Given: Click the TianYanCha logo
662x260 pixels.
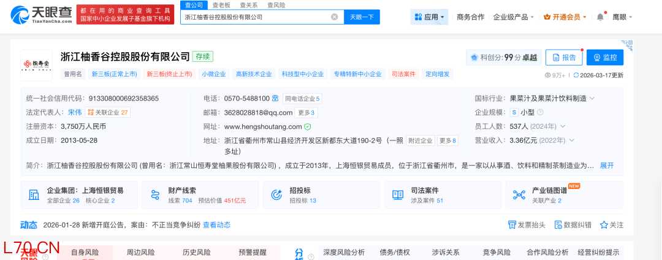Looking at the screenshot, I should [x=41, y=15].
